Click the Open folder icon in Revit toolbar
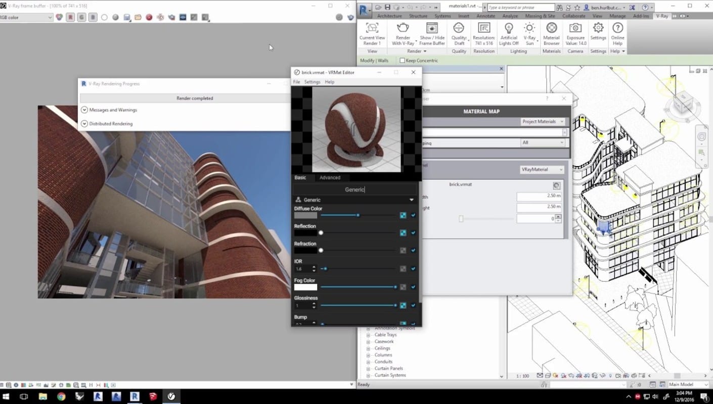 point(379,8)
